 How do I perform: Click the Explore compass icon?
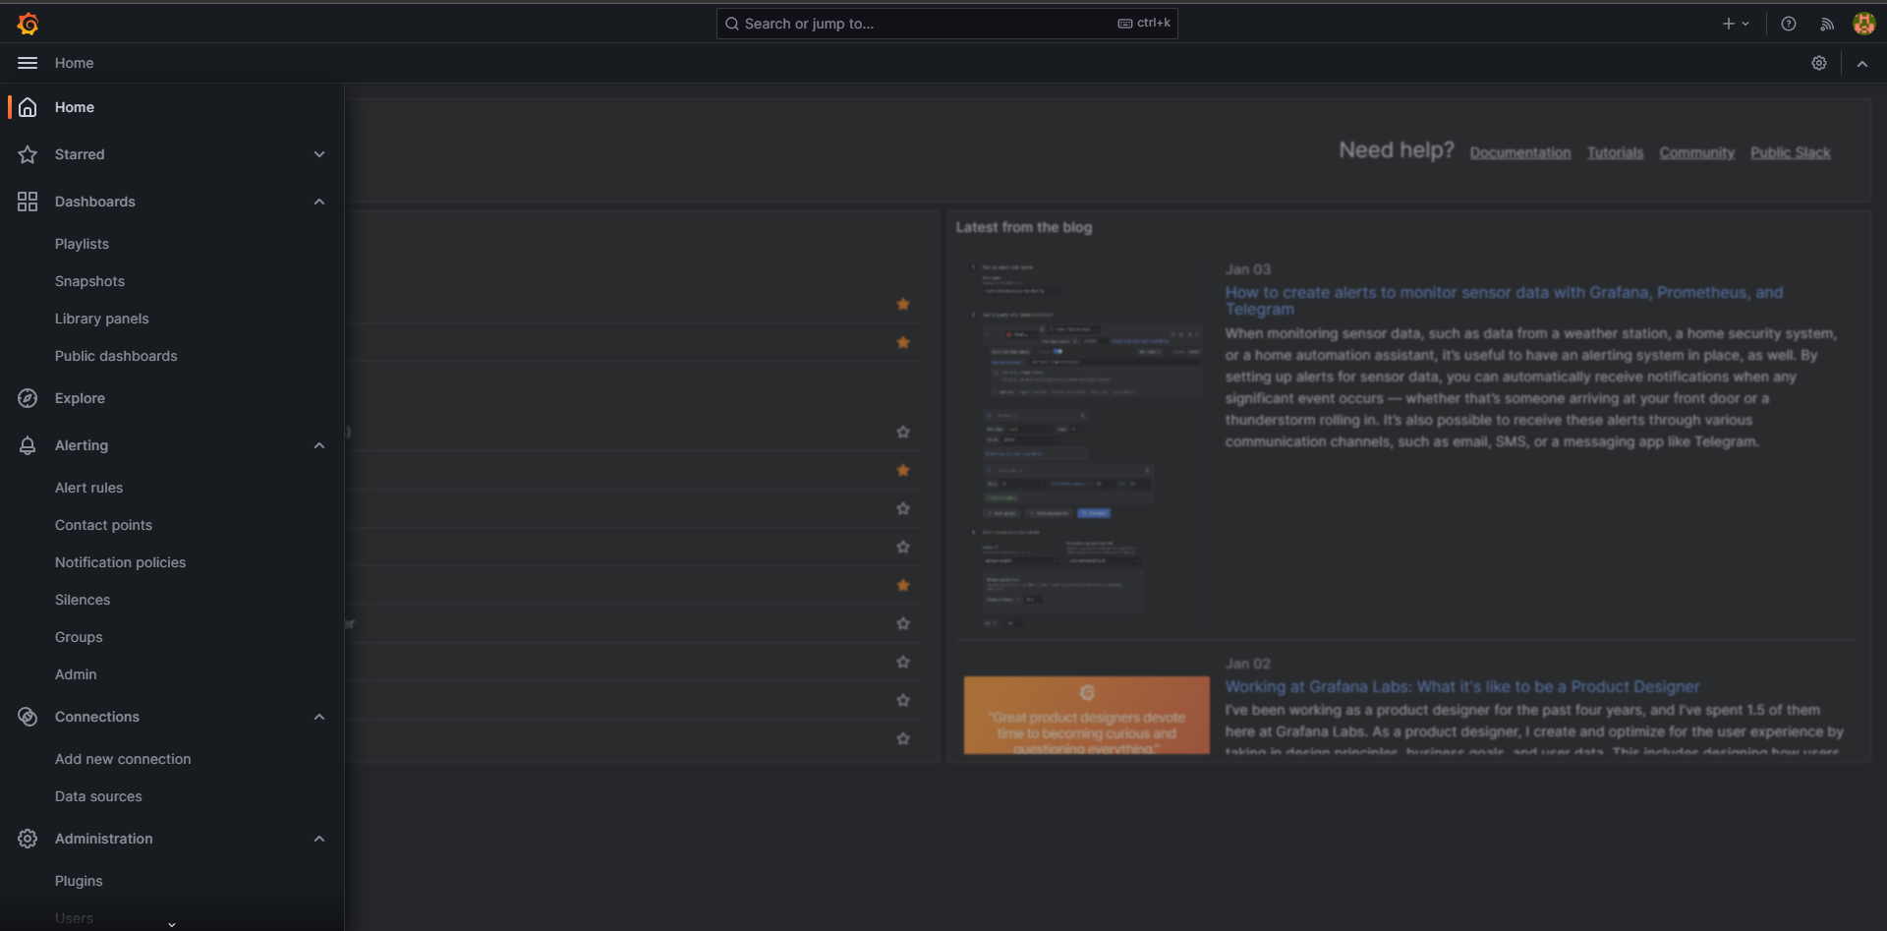tap(28, 398)
